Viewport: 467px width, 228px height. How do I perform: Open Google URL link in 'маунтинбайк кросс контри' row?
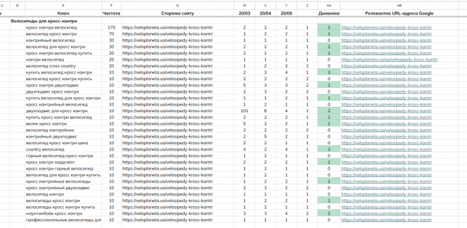click(x=386, y=213)
